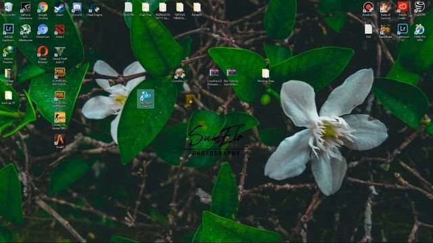Select the Rez Tools archive file
The image size is (433, 243).
(231, 76)
